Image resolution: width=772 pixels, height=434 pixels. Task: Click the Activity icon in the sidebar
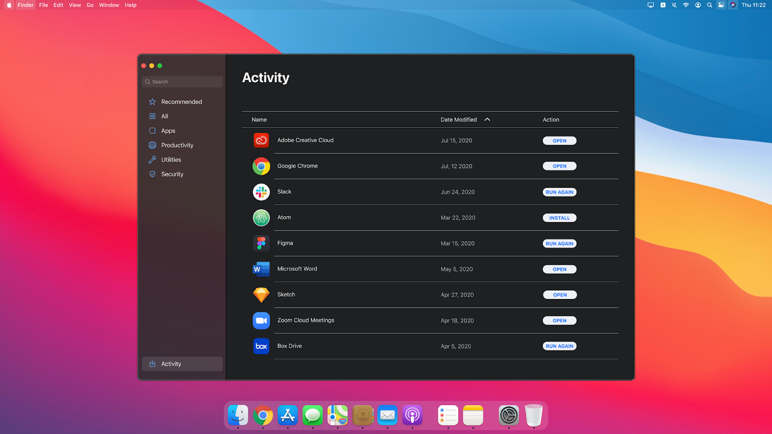(152, 364)
